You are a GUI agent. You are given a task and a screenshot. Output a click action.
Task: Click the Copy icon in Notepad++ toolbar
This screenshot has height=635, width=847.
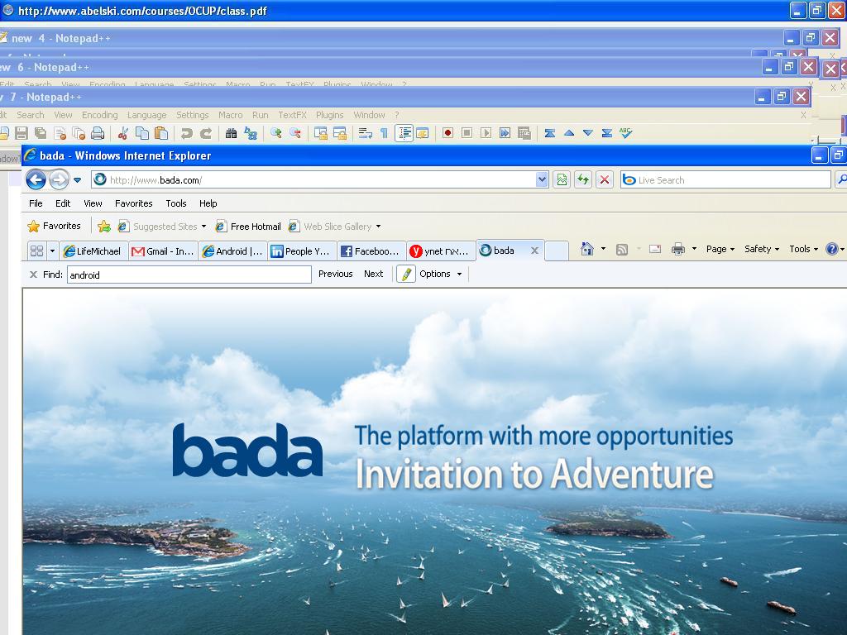(x=142, y=133)
